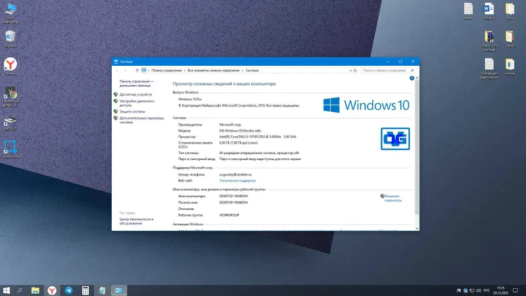Click Change settings link with shield
This screenshot has height=296, width=526.
(391, 198)
